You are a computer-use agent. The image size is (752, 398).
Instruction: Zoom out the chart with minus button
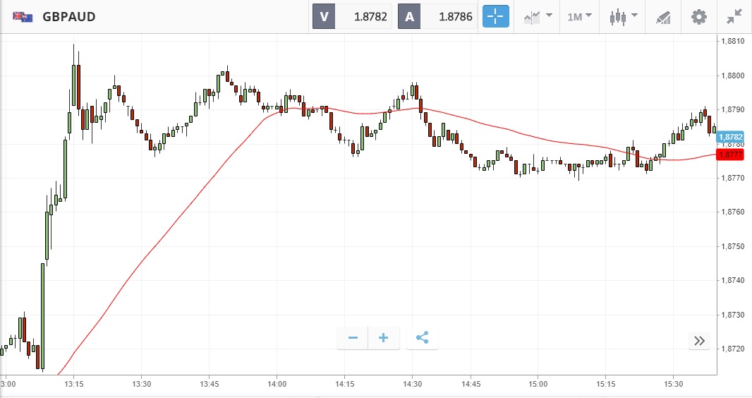[x=353, y=338]
